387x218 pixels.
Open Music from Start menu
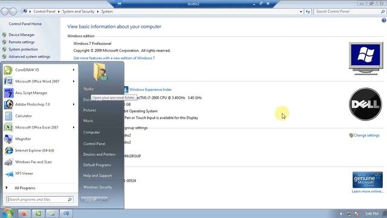[x=88, y=121]
